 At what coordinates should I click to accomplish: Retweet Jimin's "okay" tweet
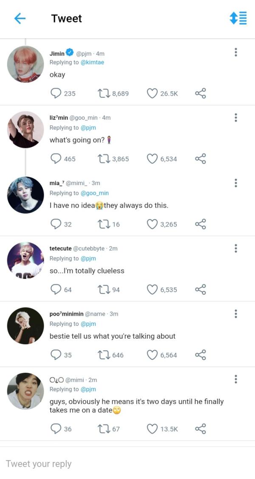[103, 93]
